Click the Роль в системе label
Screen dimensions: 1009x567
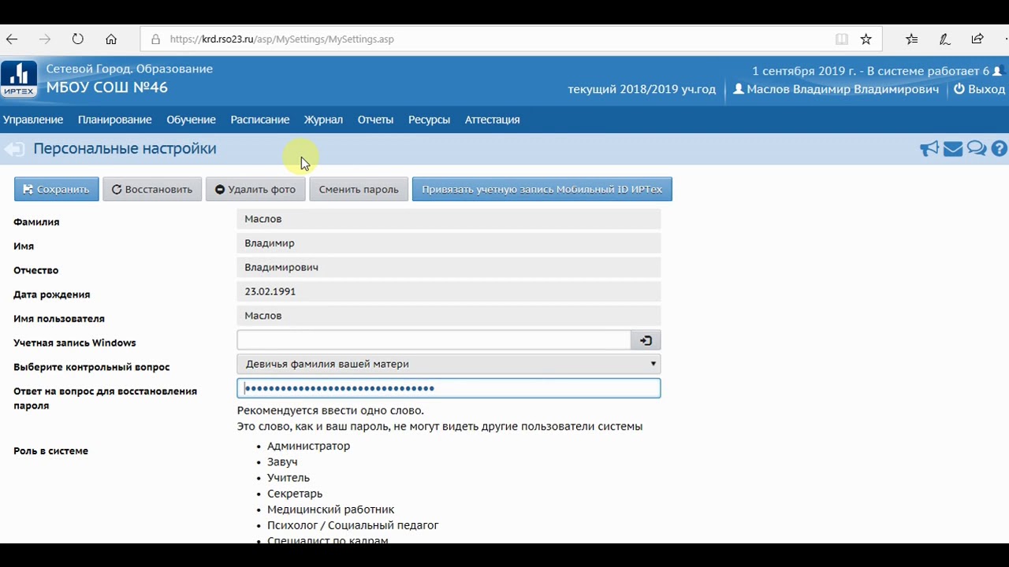(50, 451)
